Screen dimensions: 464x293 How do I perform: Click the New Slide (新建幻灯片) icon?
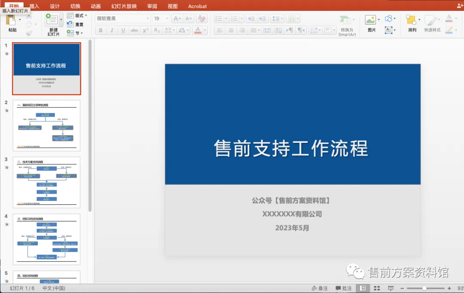click(52, 19)
